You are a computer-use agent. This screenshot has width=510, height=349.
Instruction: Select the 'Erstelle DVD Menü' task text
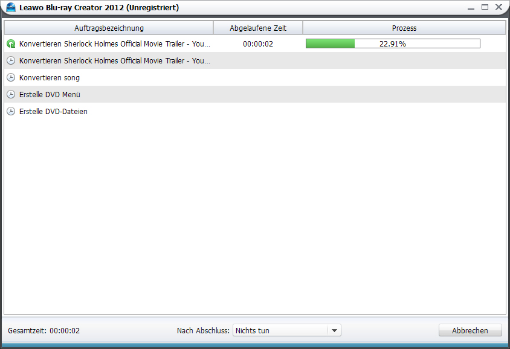(50, 95)
